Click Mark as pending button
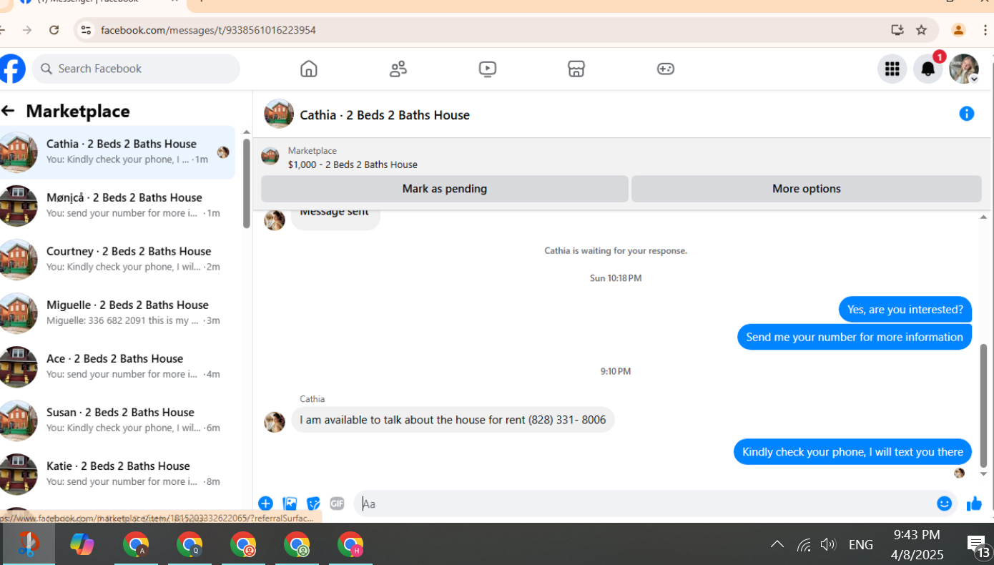Screen dimensions: 994x565 [444, 189]
